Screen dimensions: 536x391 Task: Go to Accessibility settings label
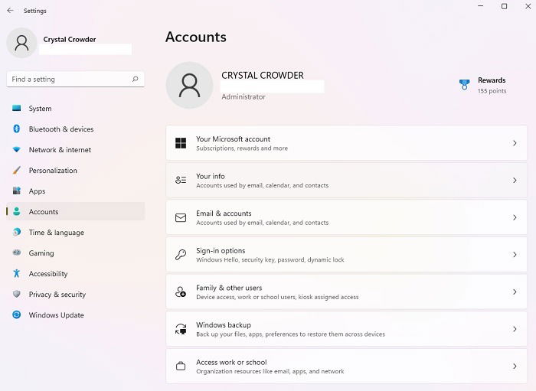[x=48, y=274]
